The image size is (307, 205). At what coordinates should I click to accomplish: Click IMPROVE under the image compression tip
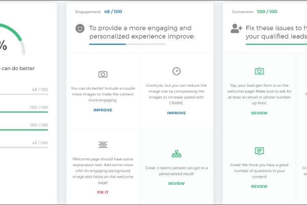tap(176, 113)
